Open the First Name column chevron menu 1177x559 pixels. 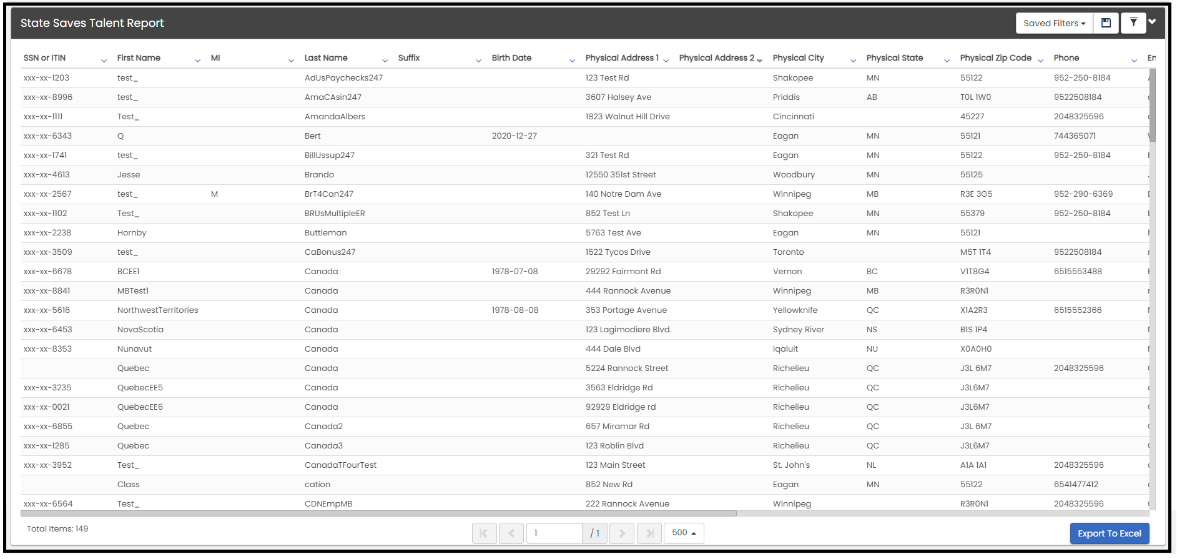197,61
